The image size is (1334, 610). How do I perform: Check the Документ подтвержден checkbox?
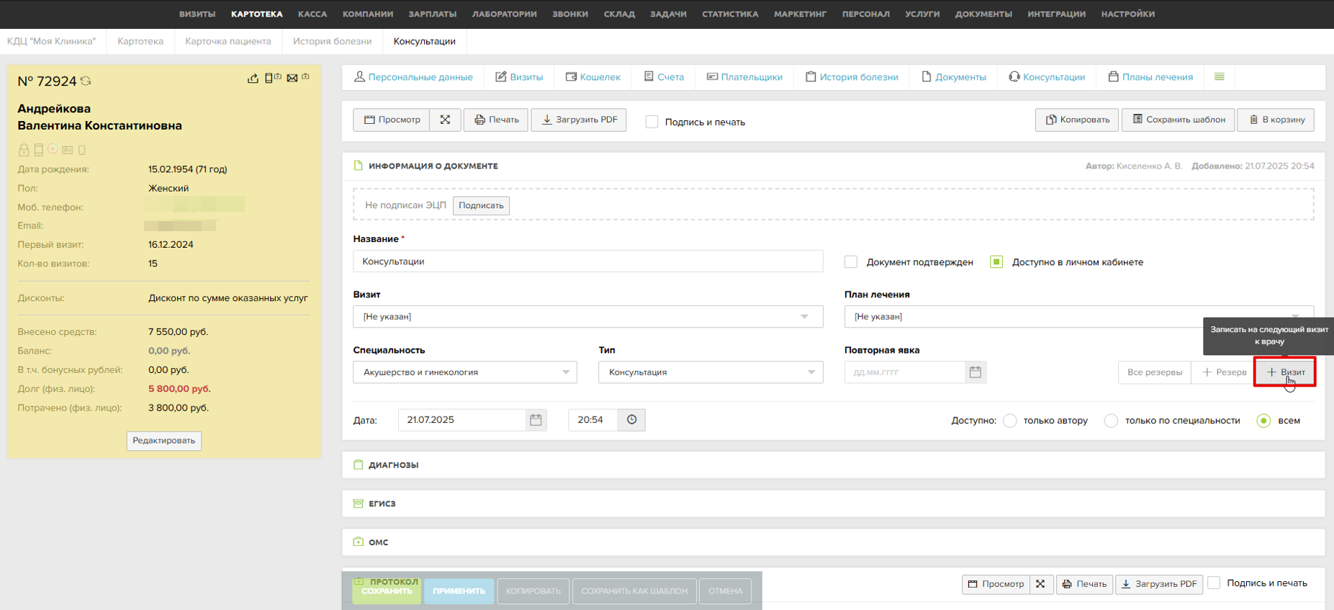pyautogui.click(x=851, y=262)
